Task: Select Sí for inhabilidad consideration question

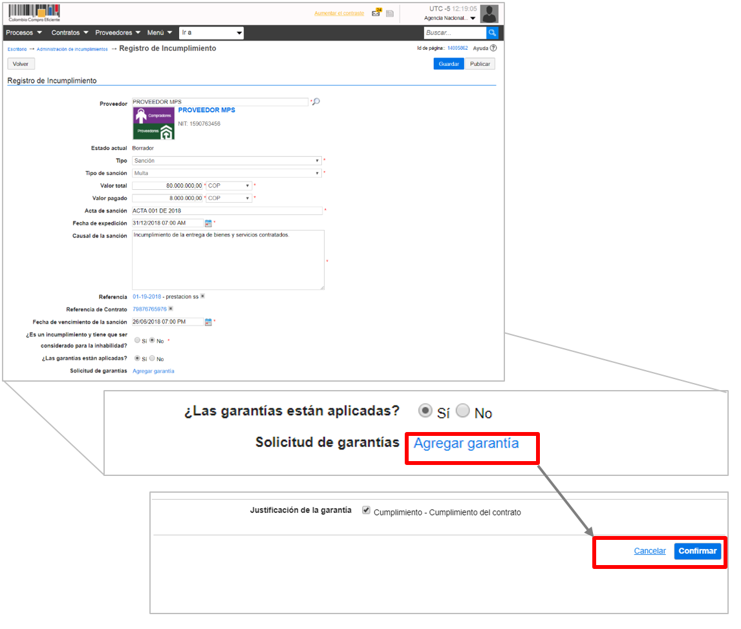Action: coord(136,340)
